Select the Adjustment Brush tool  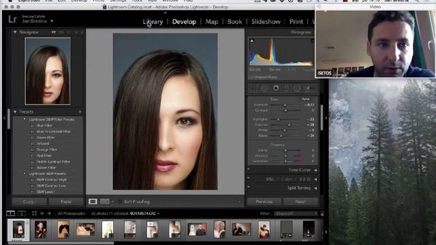tap(311, 88)
